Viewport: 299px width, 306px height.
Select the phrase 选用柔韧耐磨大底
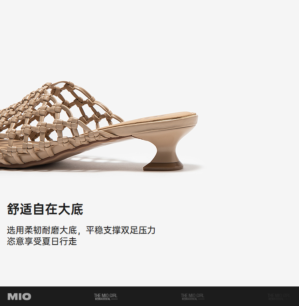click(42, 230)
